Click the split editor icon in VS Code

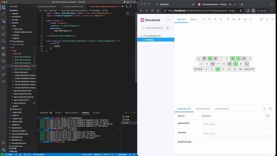pos(130,6)
